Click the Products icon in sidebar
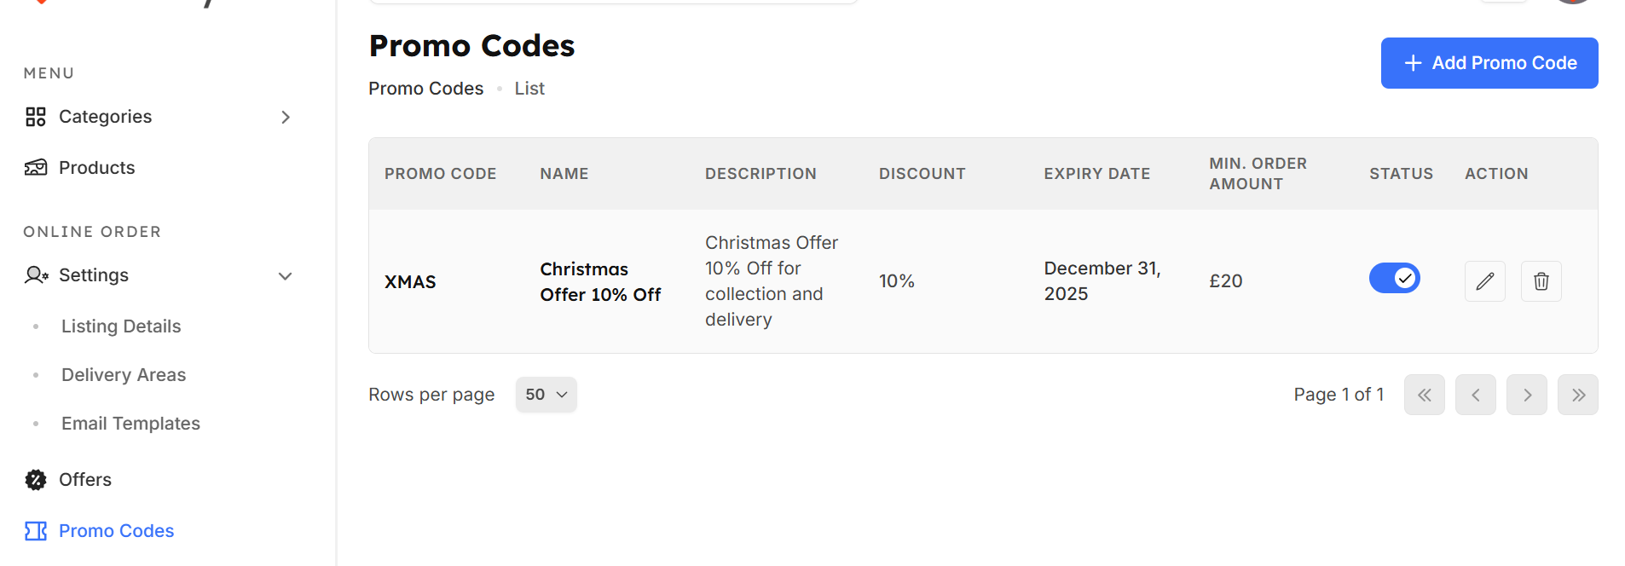1625x566 pixels. (x=36, y=168)
